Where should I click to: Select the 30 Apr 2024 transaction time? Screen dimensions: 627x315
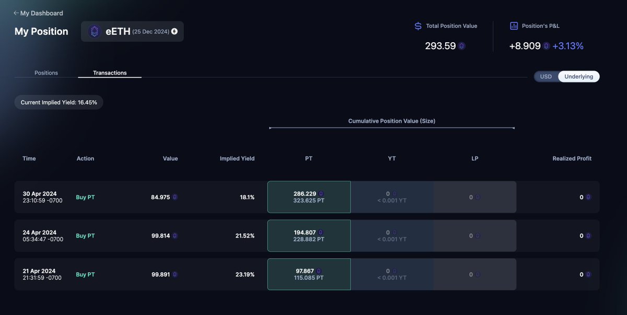42,197
